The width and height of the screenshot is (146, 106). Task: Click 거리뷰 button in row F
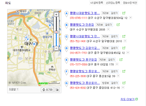coord(105,71)
